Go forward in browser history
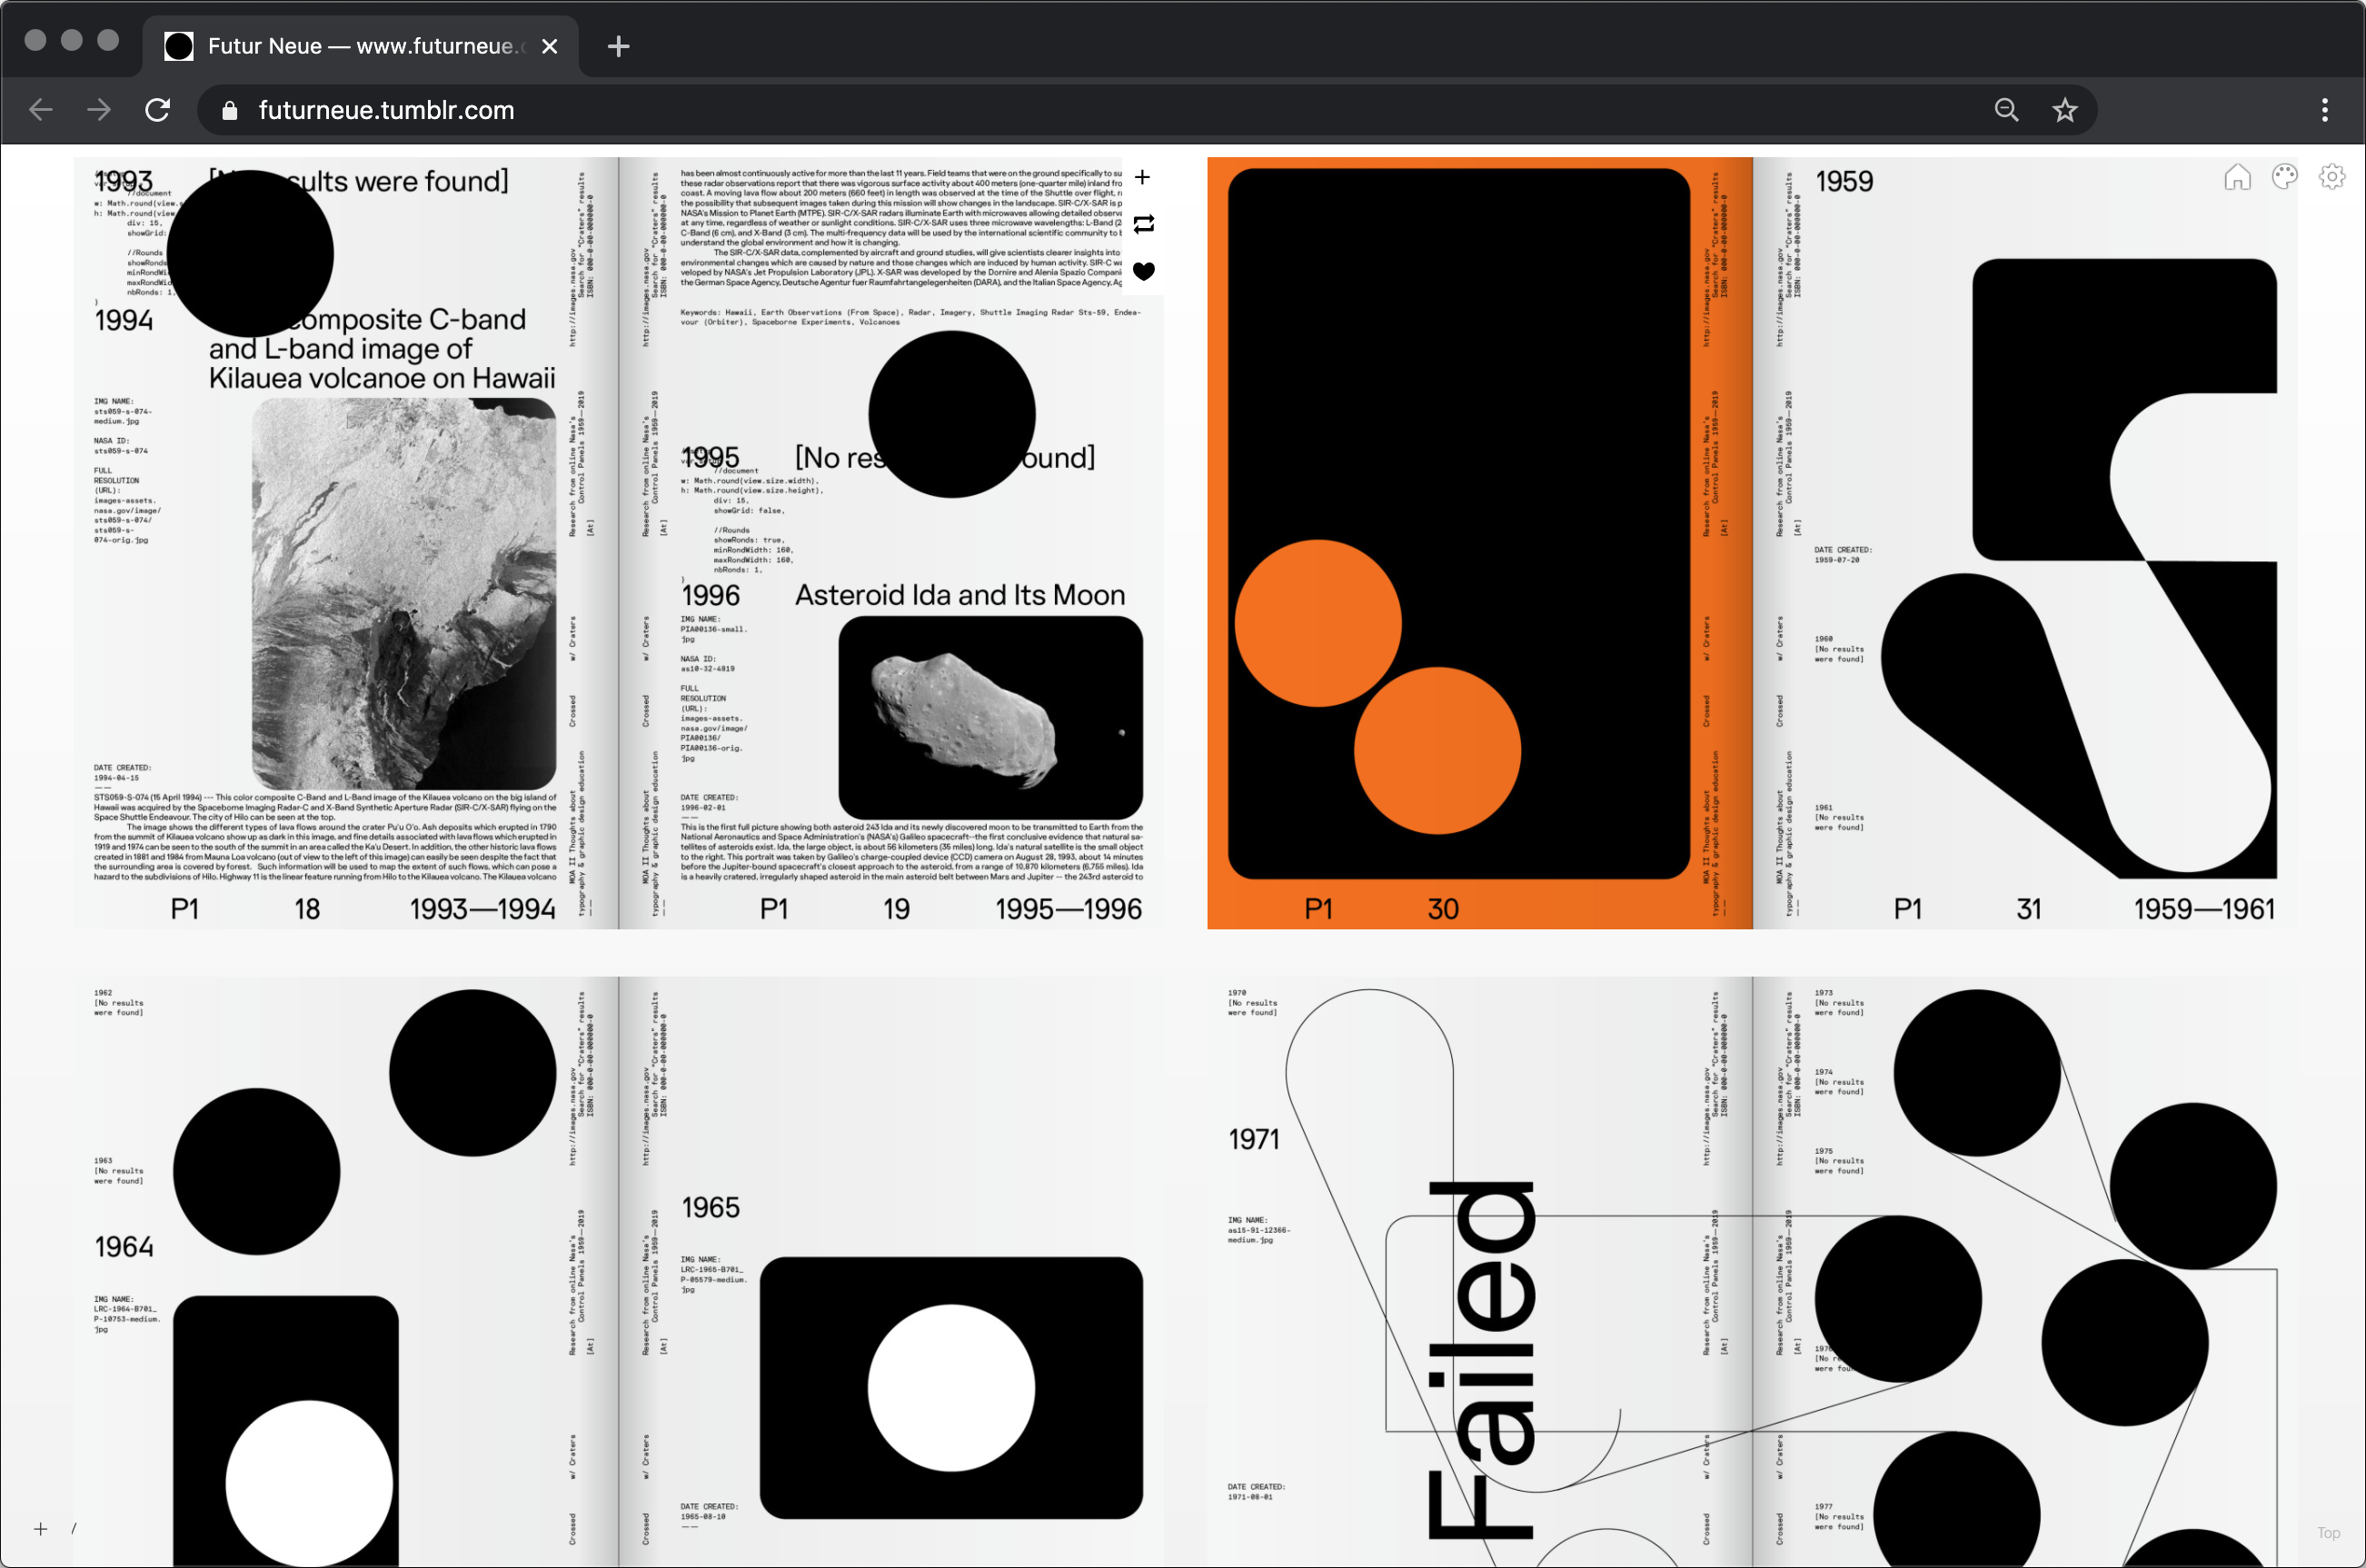 pos(99,110)
